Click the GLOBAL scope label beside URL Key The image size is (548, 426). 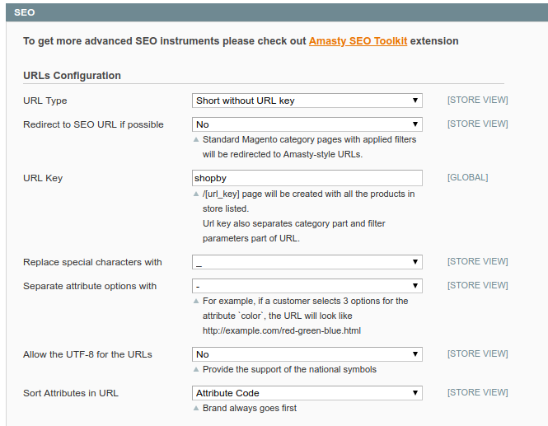click(x=467, y=177)
